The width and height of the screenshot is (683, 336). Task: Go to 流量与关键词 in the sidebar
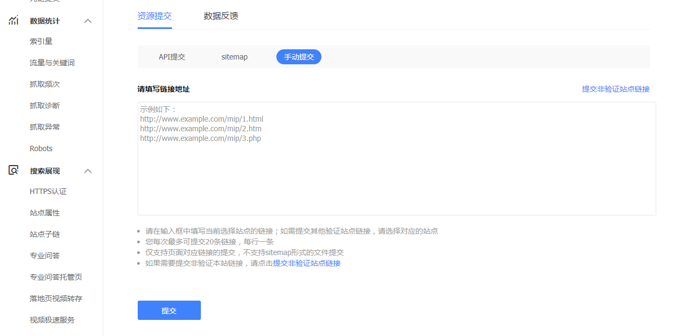tap(52, 63)
